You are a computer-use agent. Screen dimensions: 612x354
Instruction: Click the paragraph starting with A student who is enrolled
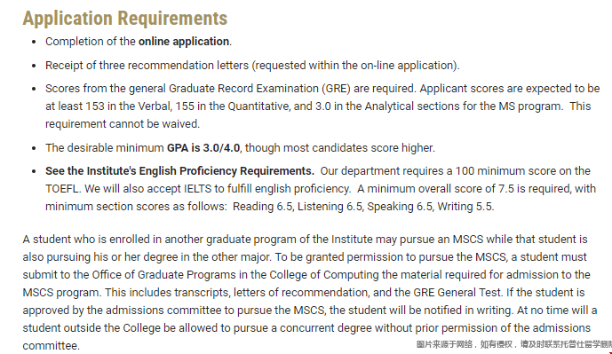point(310,293)
